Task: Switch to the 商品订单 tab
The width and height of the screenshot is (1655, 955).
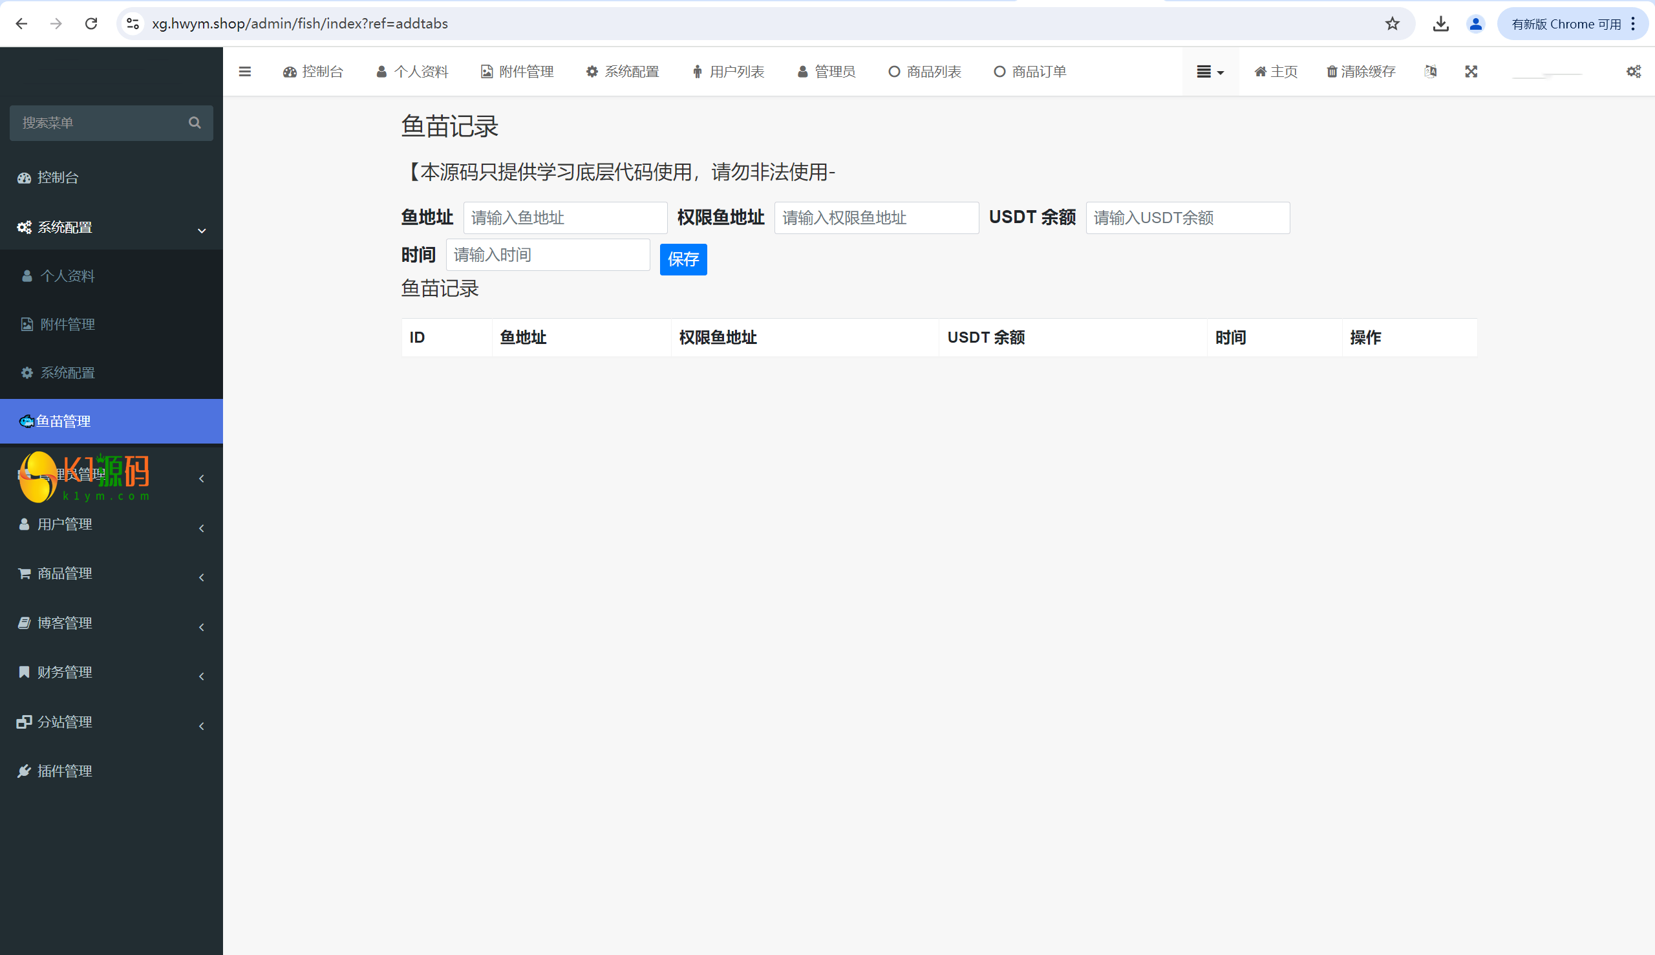Action: tap(1030, 72)
